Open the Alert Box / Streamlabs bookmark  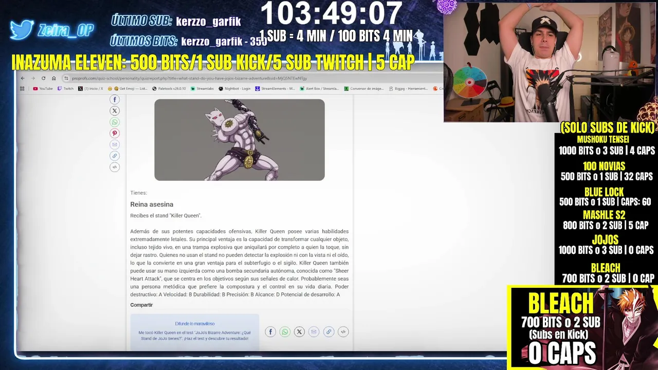[x=319, y=88]
